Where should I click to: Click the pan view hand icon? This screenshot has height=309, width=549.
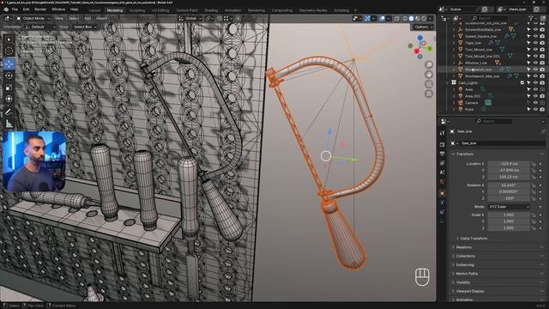(x=429, y=75)
